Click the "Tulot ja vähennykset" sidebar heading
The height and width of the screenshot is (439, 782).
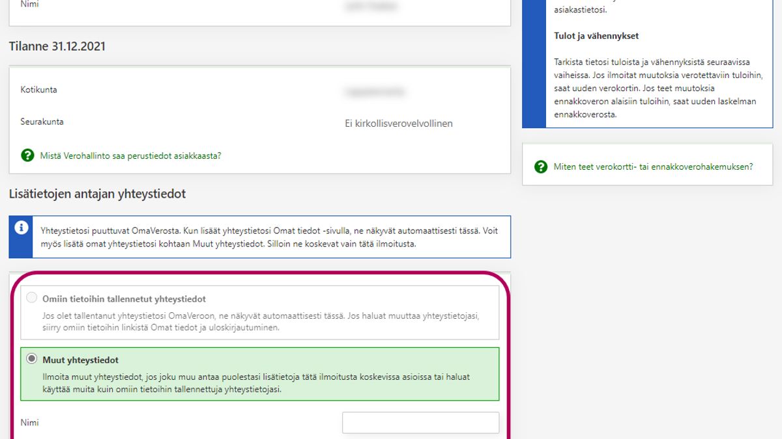click(596, 36)
